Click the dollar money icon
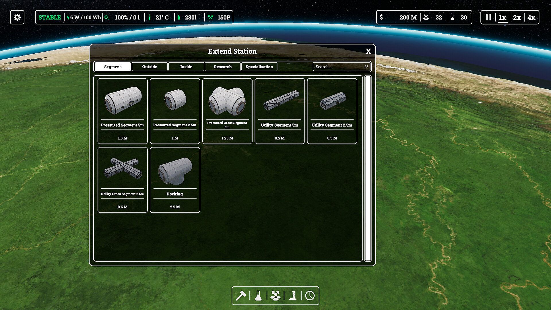 point(381,17)
